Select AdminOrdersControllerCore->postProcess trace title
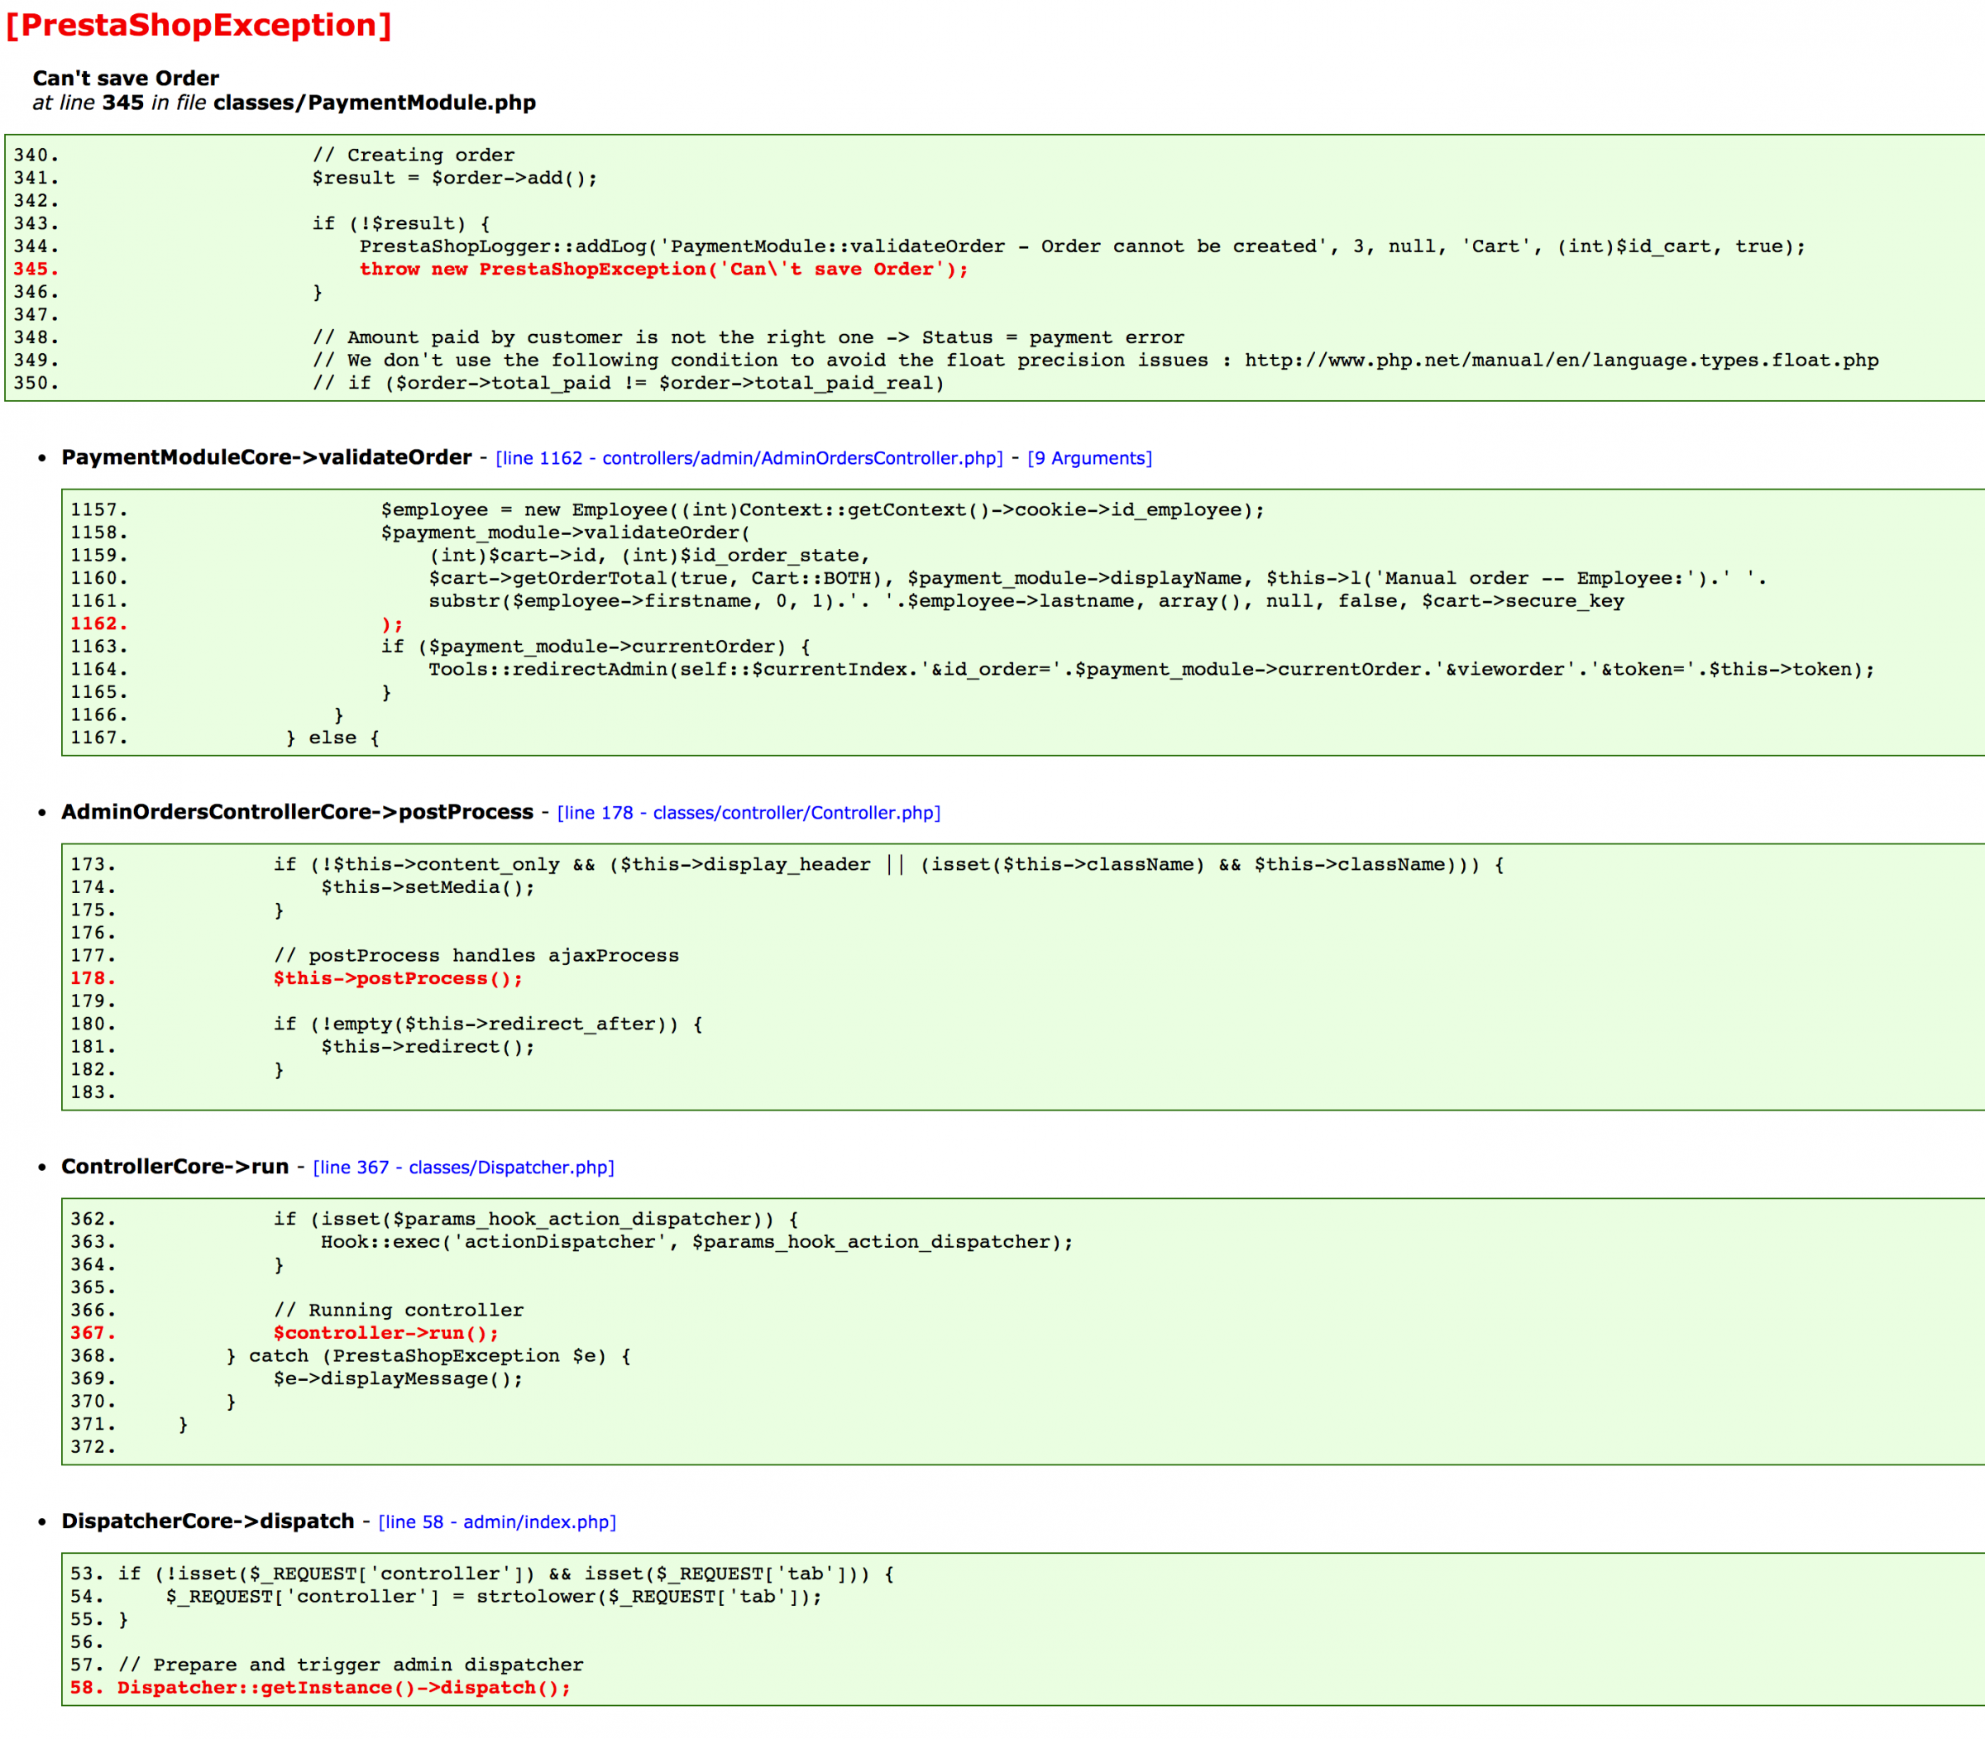The height and width of the screenshot is (1739, 1985). tap(297, 811)
